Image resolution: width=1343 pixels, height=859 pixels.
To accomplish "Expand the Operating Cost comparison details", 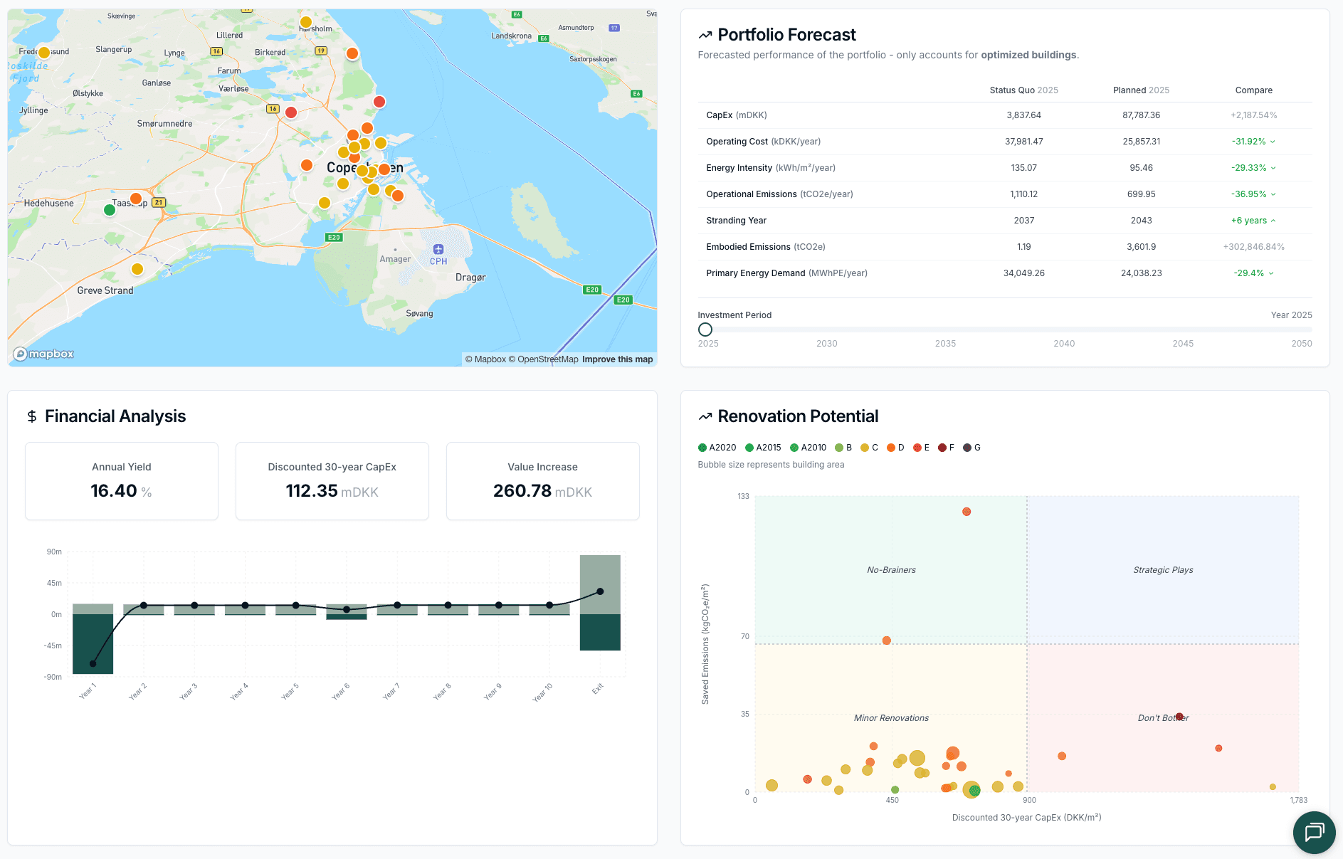I will coord(1274,142).
